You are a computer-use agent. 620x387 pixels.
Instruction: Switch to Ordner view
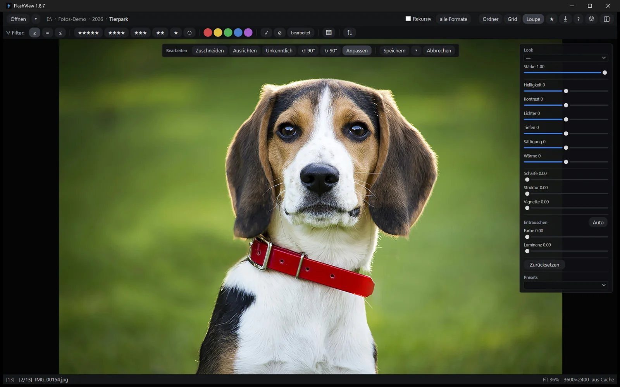(490, 19)
